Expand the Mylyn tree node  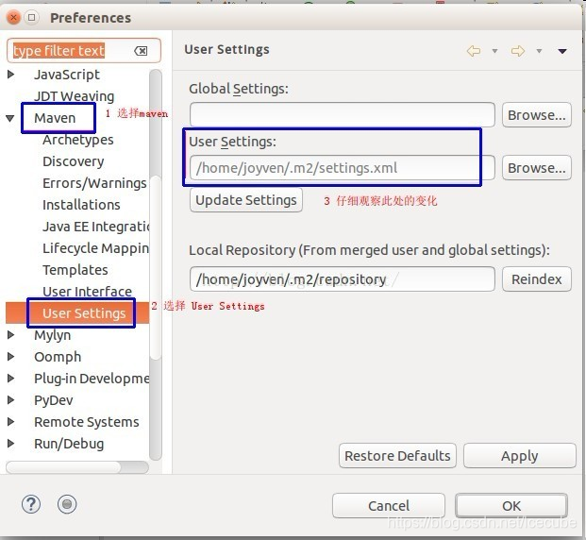click(x=10, y=335)
